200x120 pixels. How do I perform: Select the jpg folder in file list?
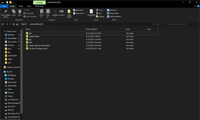(91, 39)
